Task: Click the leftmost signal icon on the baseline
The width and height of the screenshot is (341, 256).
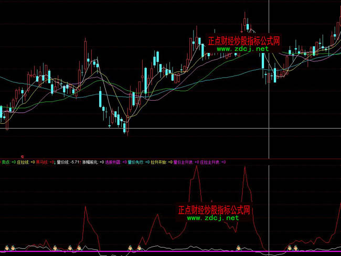Action: 8,247
